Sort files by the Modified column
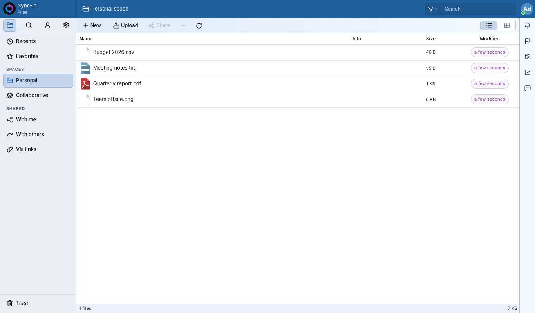535x313 pixels. (490, 39)
